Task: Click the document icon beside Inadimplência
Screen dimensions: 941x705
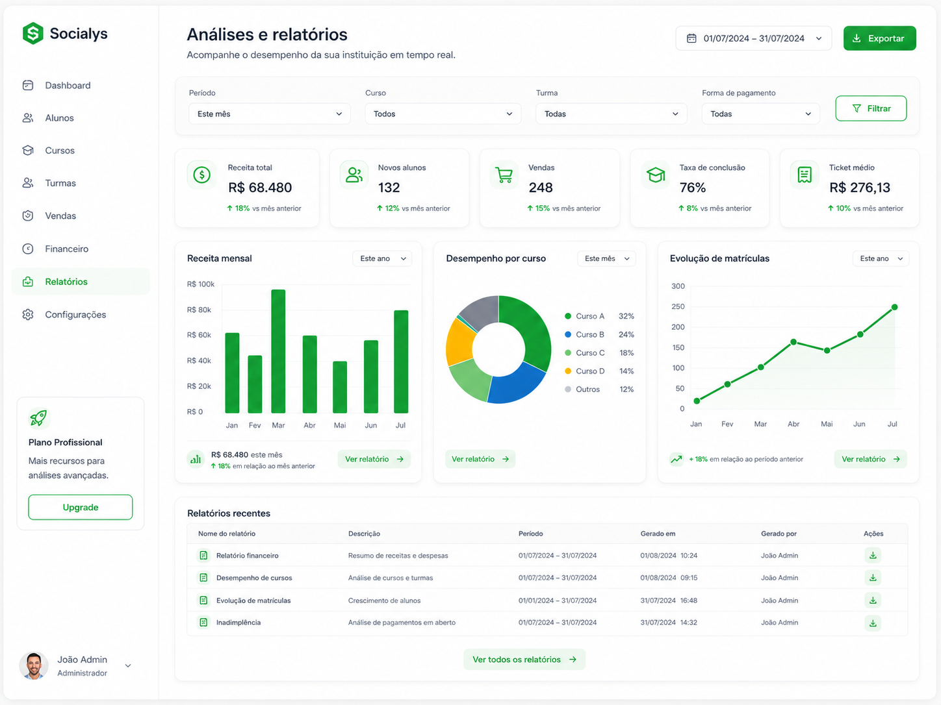Action: coord(203,623)
